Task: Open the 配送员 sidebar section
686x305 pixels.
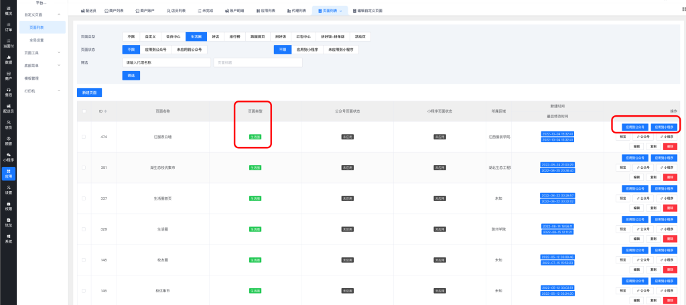Action: [9, 109]
